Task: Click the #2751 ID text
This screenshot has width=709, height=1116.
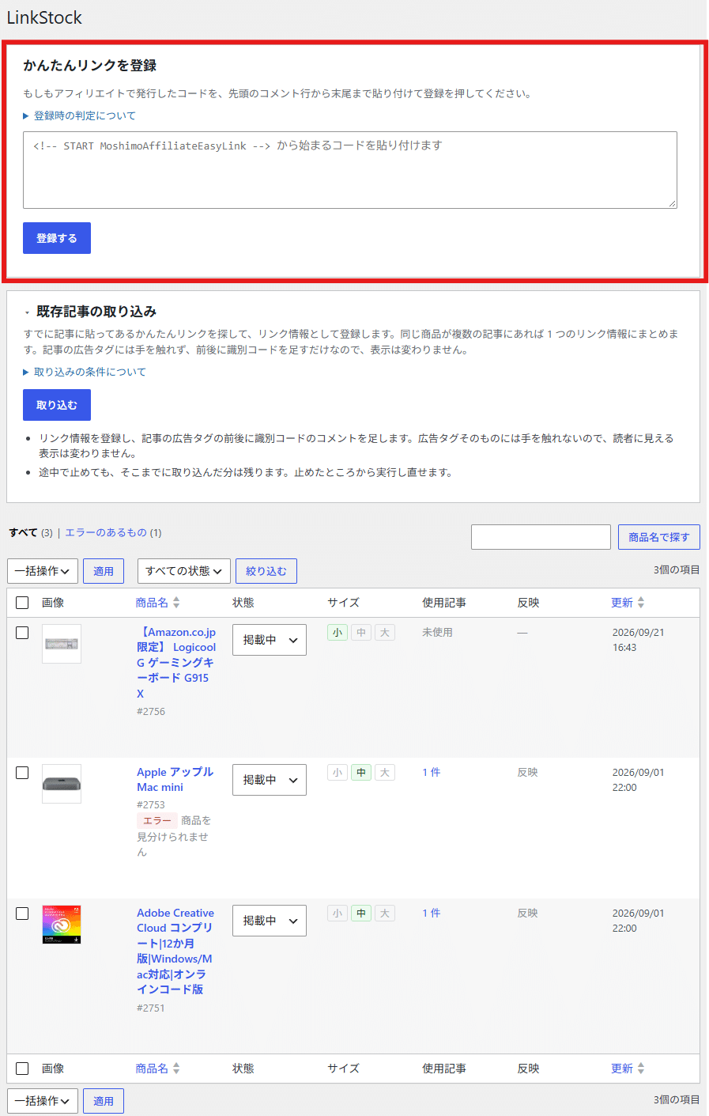Action: (x=151, y=1008)
